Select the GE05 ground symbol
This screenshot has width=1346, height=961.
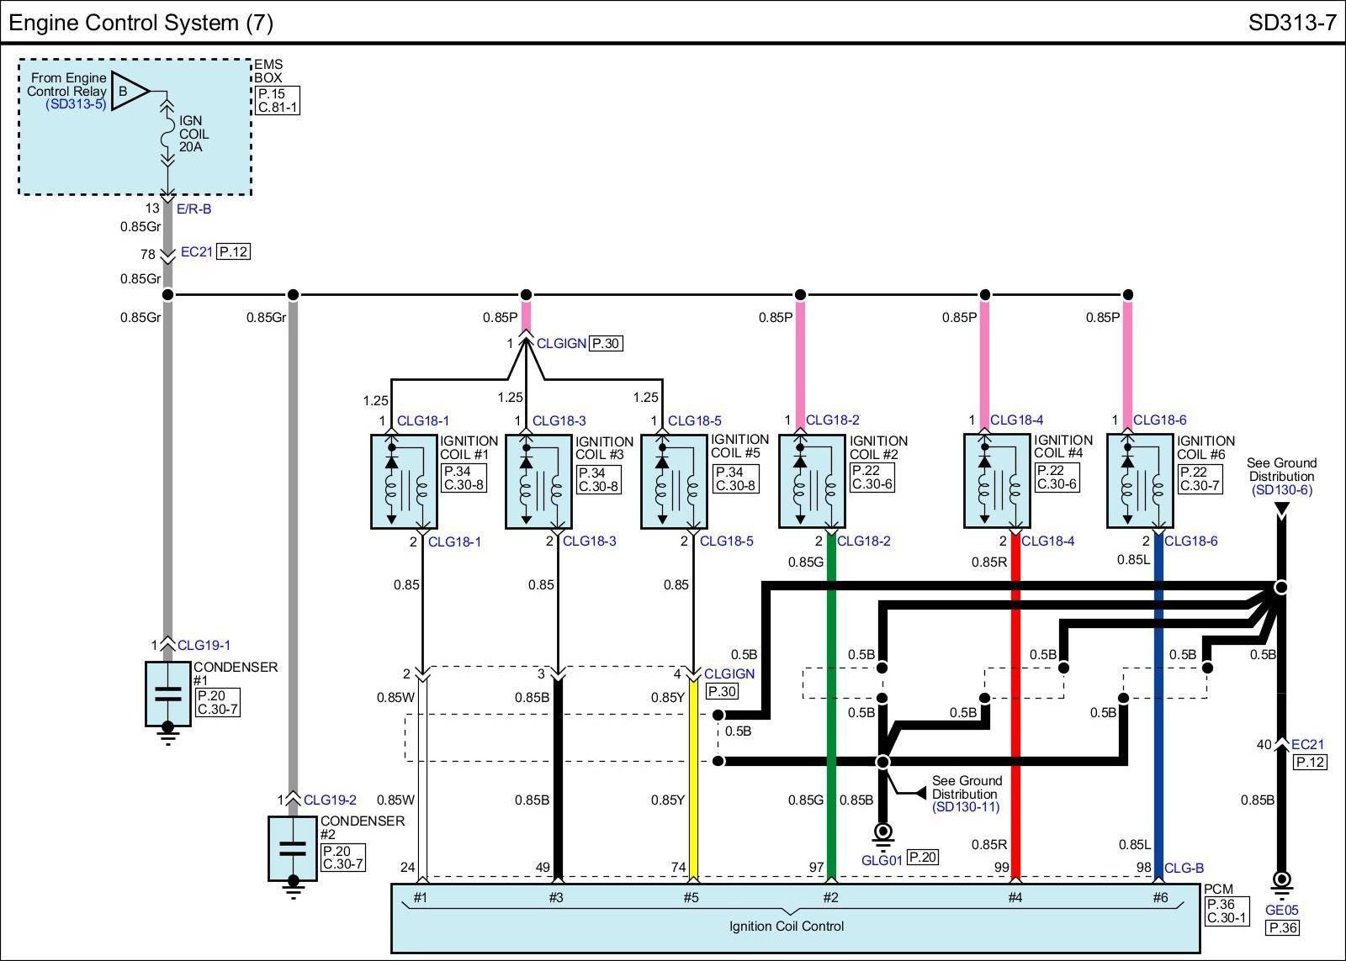click(1281, 881)
